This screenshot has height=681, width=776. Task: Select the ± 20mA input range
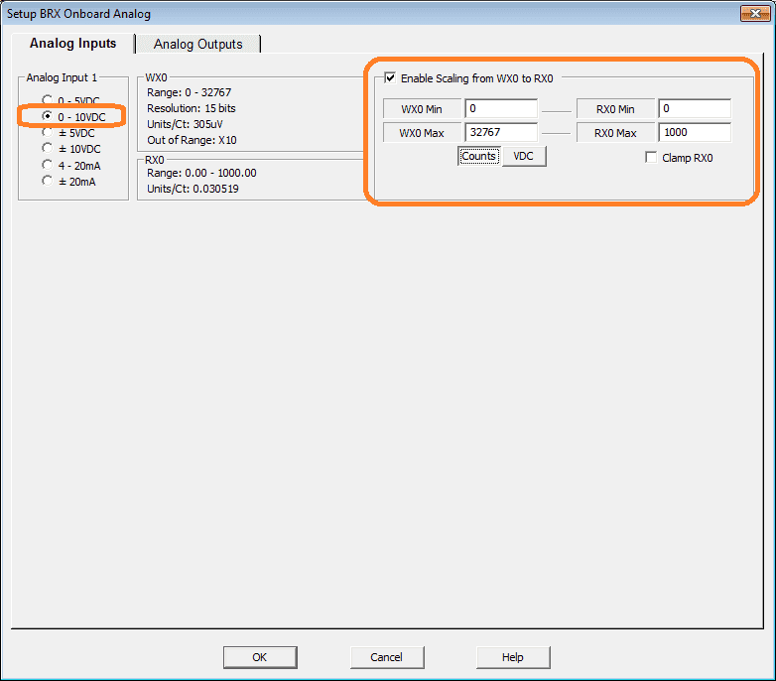pyautogui.click(x=48, y=181)
